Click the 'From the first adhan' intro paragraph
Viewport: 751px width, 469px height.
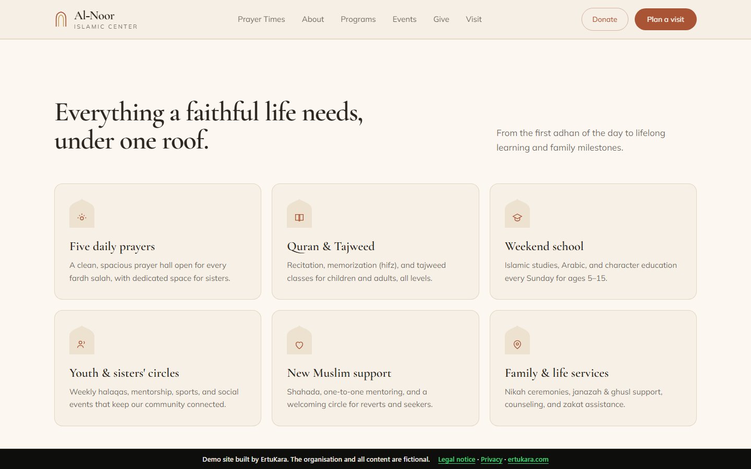[x=581, y=140]
